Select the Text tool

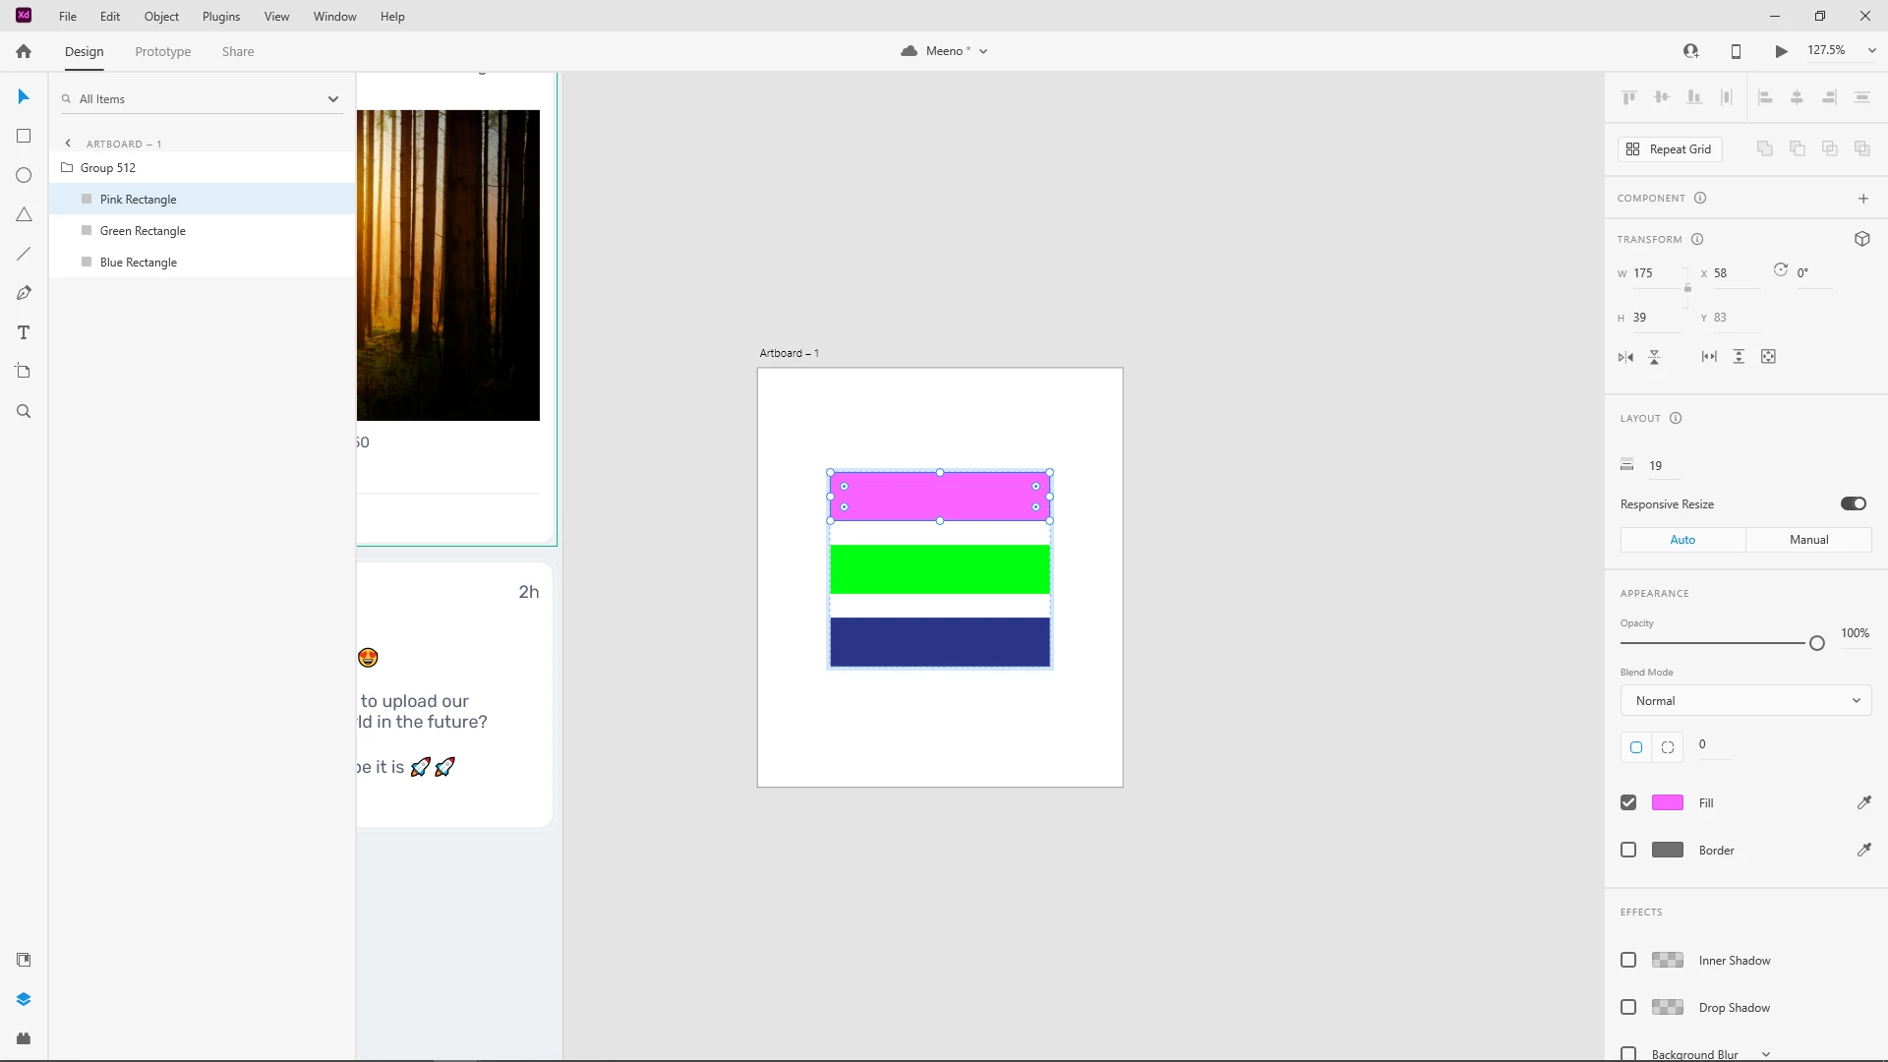coord(24,332)
